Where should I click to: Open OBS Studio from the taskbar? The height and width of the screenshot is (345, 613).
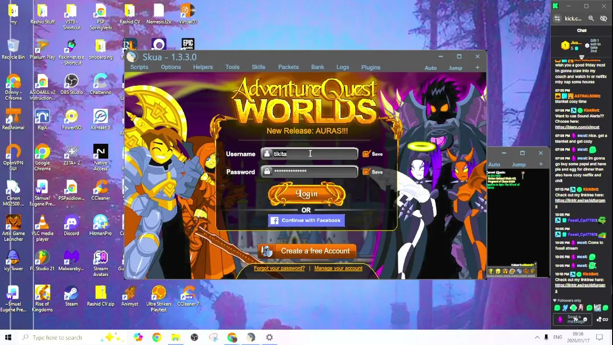tap(194, 337)
